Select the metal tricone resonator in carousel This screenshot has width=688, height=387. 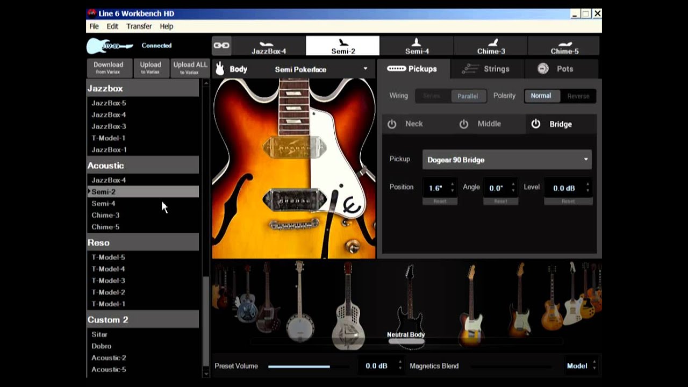[348, 305]
